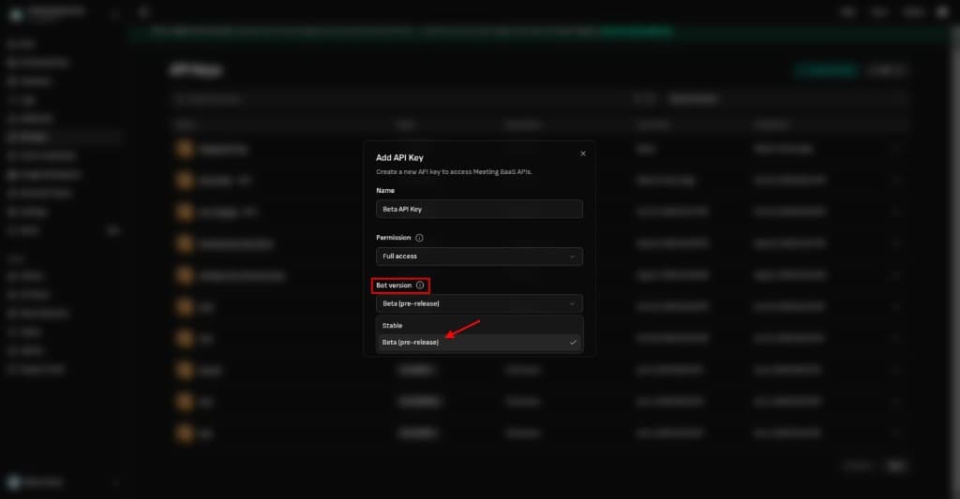Choose the Beta (pre-release) list option

479,343
